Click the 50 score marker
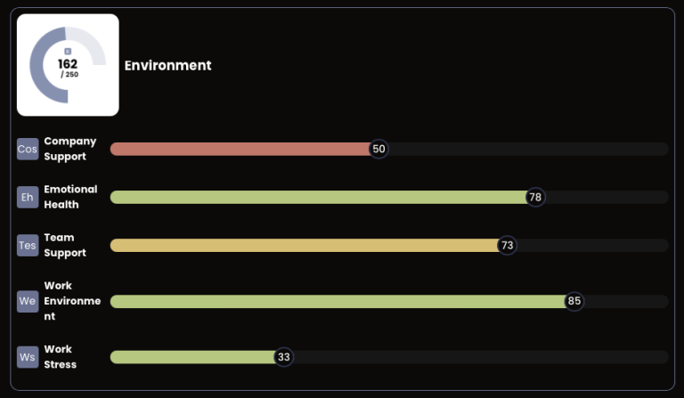 379,149
